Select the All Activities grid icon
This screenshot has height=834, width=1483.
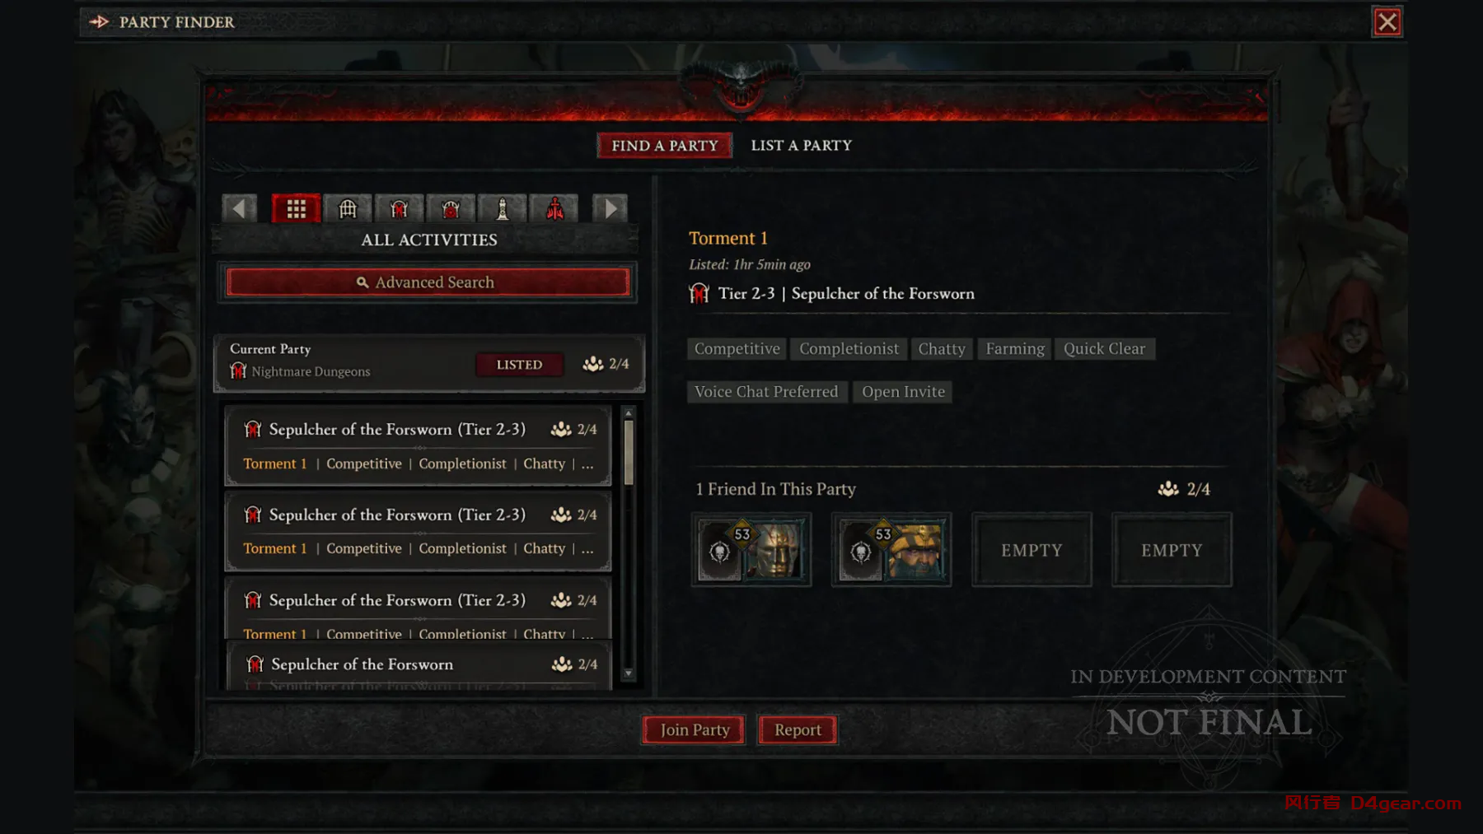(296, 208)
